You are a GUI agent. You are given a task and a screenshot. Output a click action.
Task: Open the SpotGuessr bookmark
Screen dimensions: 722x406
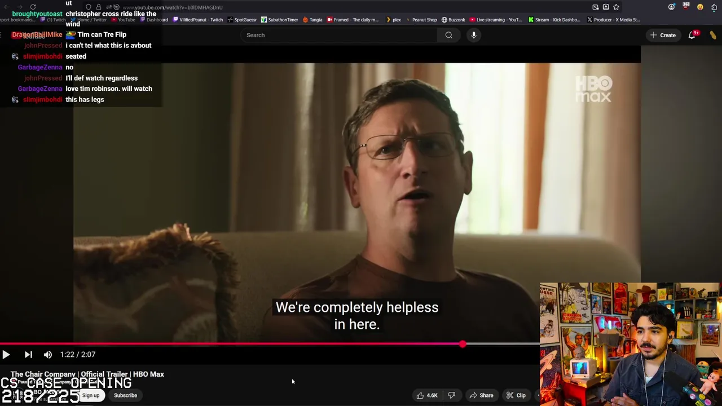[242, 20]
